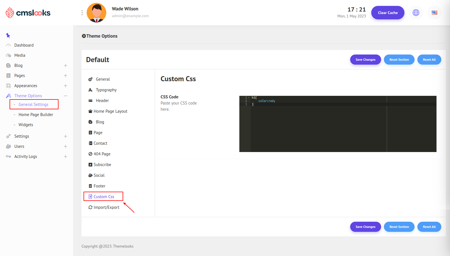Select the Typography options tab

pos(106,90)
